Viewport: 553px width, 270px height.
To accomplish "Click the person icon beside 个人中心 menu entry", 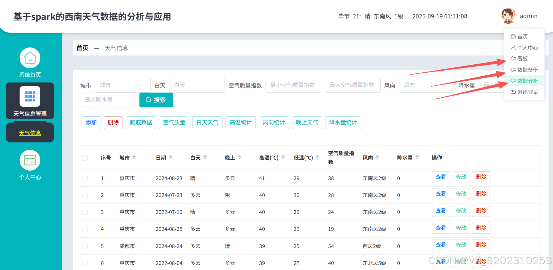I will click(x=513, y=47).
